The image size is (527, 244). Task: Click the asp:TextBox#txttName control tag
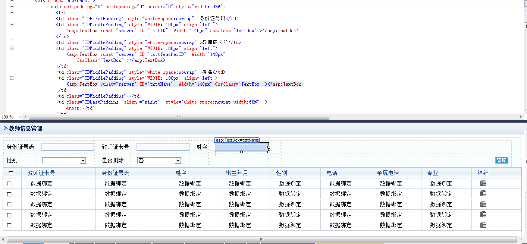coord(237,140)
